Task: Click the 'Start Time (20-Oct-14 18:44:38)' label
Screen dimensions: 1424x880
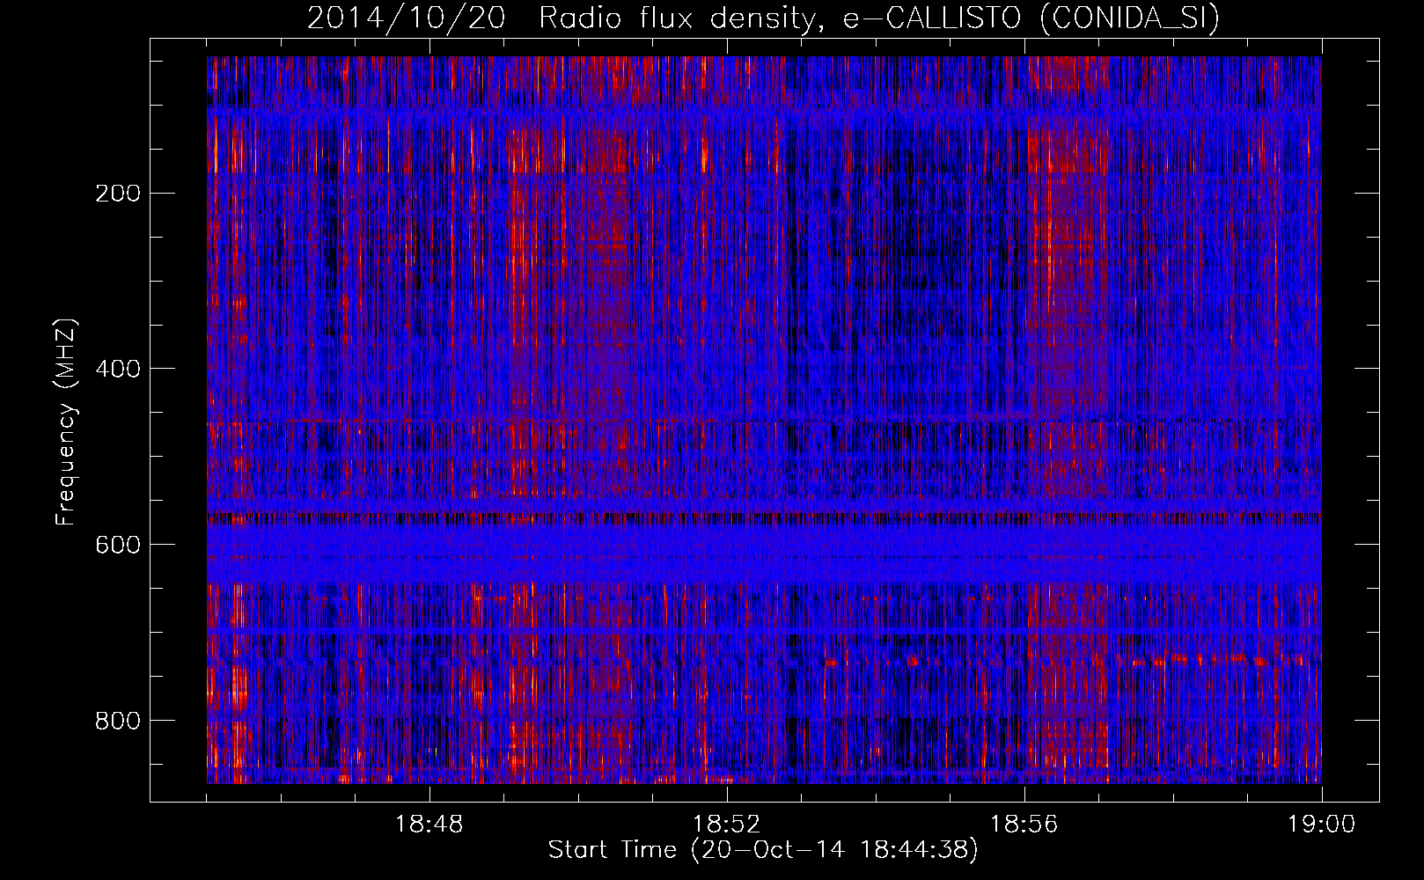Action: pos(763,850)
